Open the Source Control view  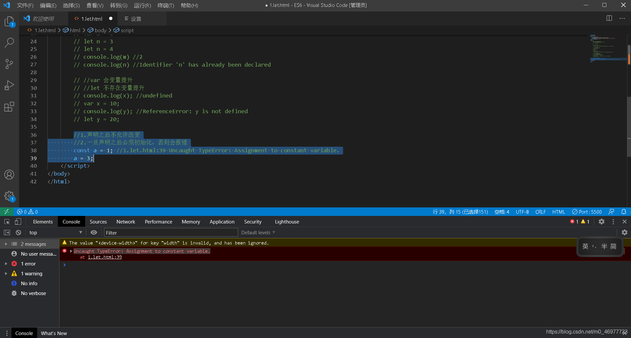[9, 64]
